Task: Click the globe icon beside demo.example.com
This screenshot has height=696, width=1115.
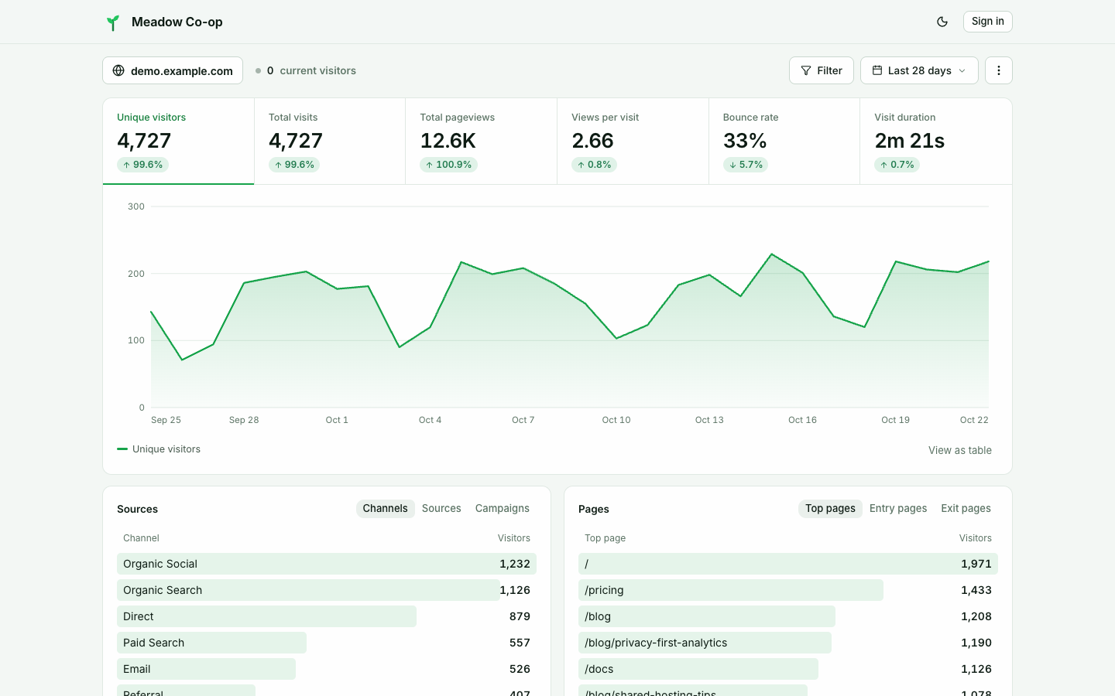Action: [x=118, y=70]
